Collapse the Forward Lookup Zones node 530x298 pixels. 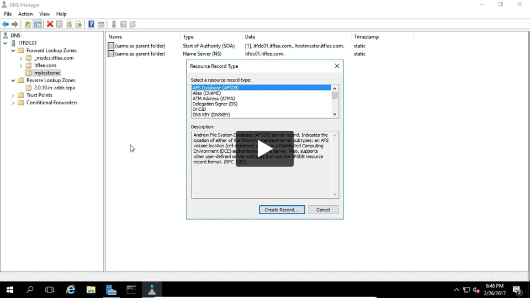(13, 50)
